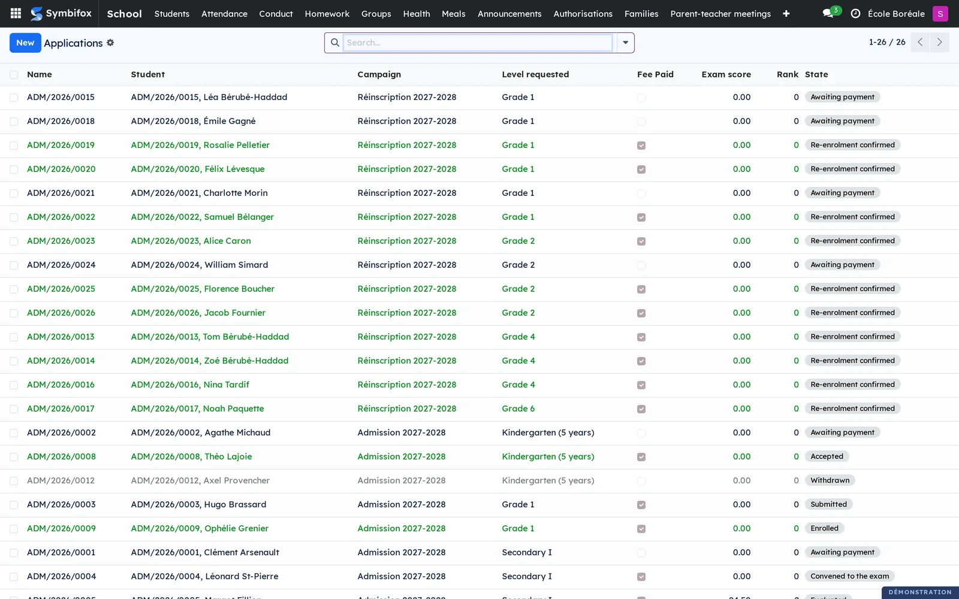Select all rows with header checkbox
The image size is (959, 599).
point(14,74)
